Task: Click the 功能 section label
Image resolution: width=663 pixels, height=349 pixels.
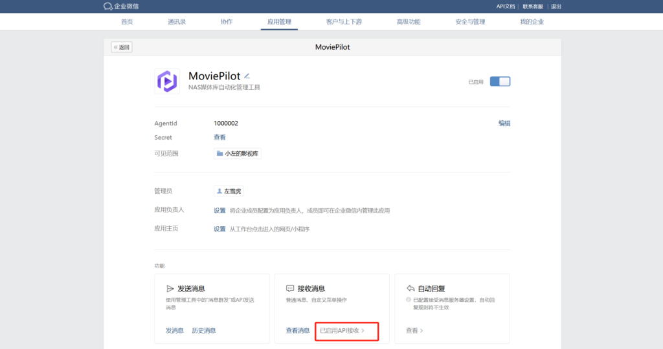Action: coord(159,266)
